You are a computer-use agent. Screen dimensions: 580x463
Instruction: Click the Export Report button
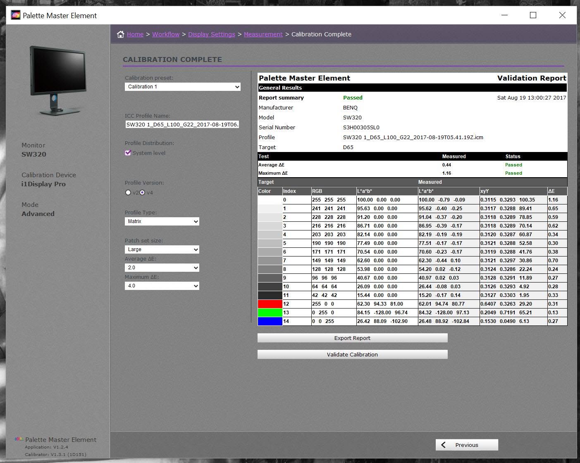(x=352, y=338)
